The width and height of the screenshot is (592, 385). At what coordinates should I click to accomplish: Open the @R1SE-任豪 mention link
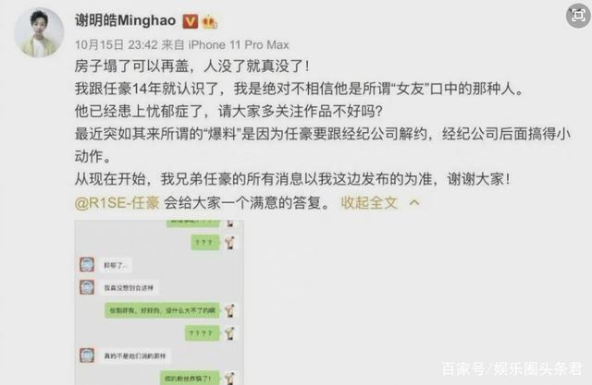pos(117,203)
